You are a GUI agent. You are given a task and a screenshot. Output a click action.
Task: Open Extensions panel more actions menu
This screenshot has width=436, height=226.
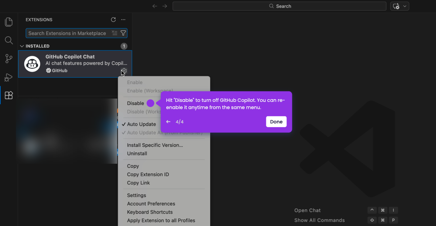click(x=123, y=20)
